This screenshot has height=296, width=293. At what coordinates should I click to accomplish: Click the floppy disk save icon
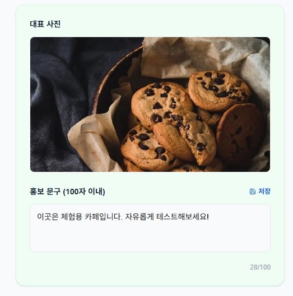(x=252, y=192)
